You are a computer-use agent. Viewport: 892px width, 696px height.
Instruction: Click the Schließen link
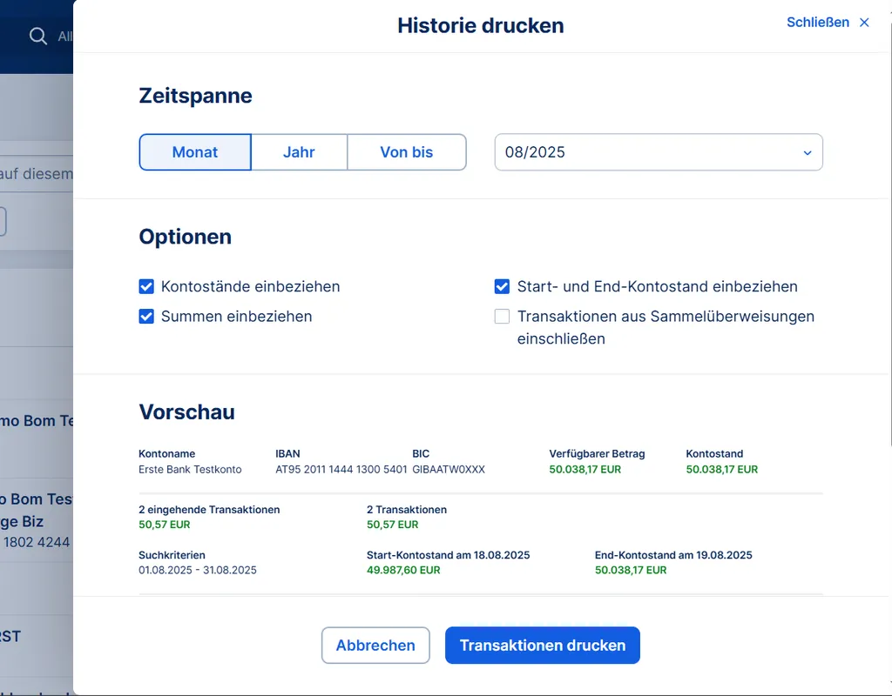[x=817, y=22]
